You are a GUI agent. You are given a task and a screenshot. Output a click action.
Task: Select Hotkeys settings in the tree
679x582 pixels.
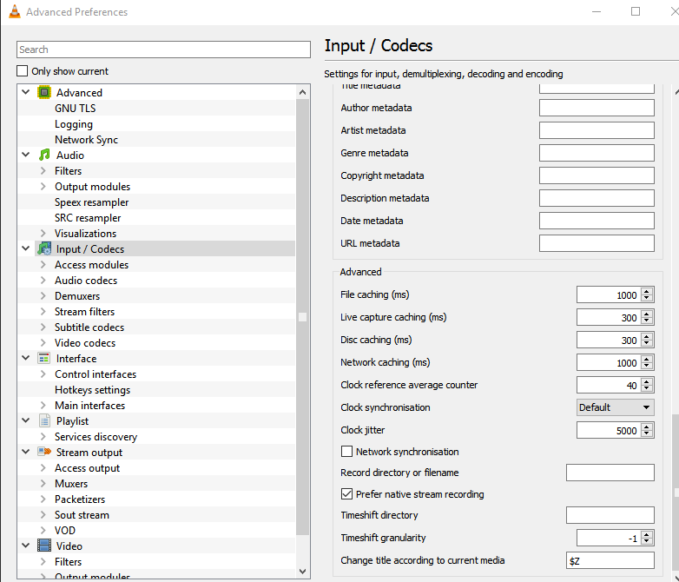[92, 390]
